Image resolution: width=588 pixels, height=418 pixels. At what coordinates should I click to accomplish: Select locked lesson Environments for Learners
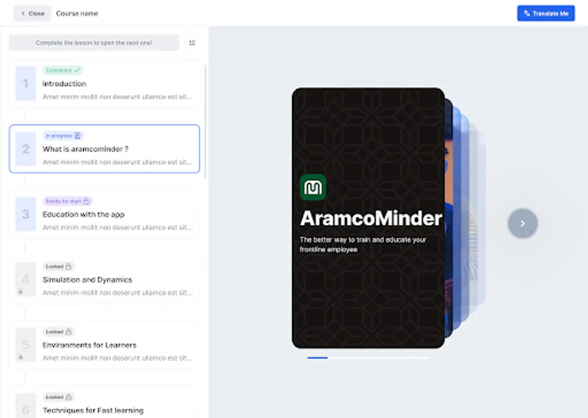[105, 345]
